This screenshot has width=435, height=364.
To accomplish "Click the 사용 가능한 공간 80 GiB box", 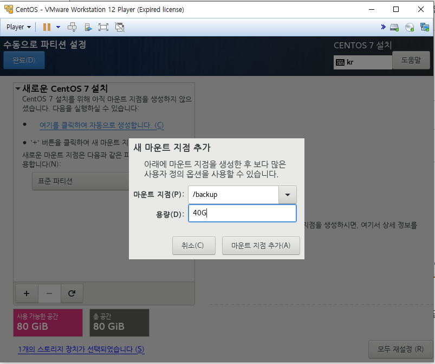I will (48, 323).
